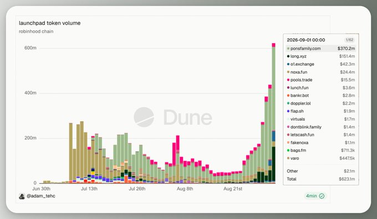This screenshot has width=377, height=219.
Task: Click the 200m y-axis label
Action: click(x=30, y=138)
